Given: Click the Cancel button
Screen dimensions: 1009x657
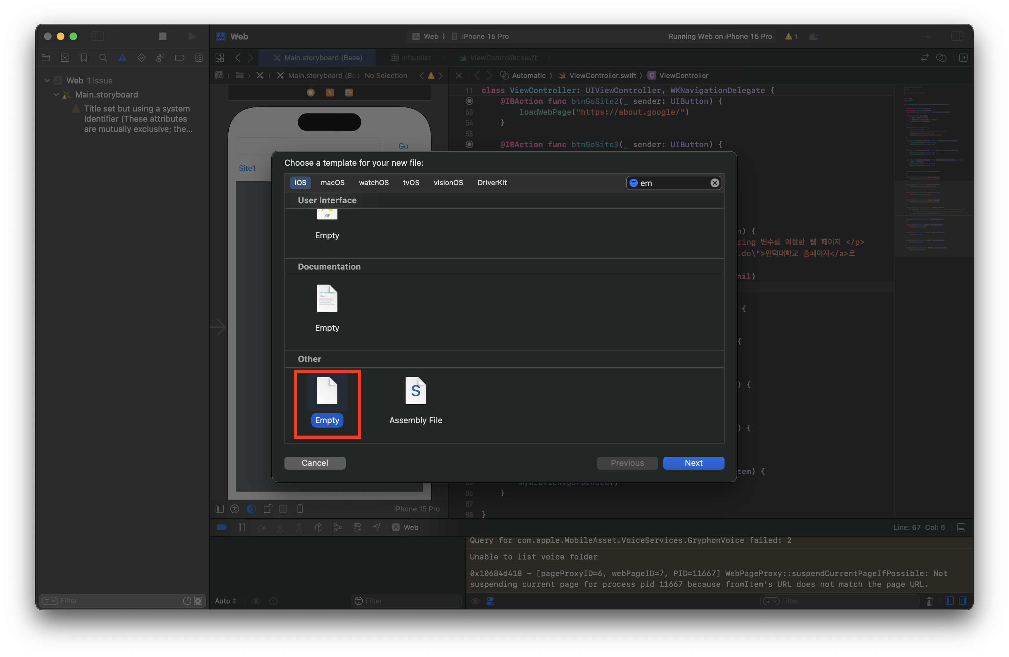Looking at the screenshot, I should point(314,463).
